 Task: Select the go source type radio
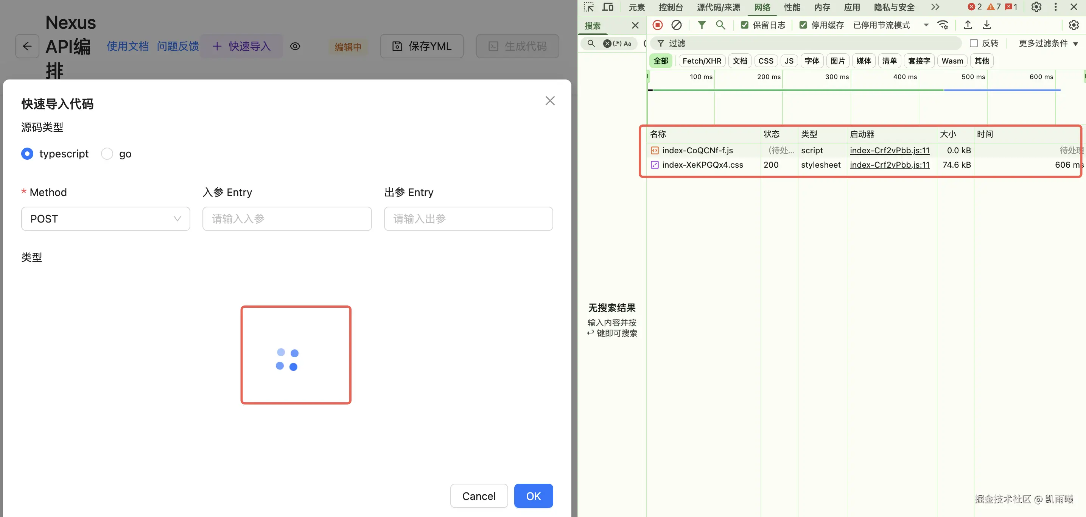tap(107, 154)
